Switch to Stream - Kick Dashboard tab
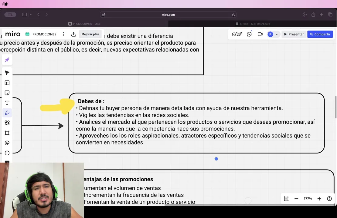This screenshot has width=337, height=218. (253, 24)
